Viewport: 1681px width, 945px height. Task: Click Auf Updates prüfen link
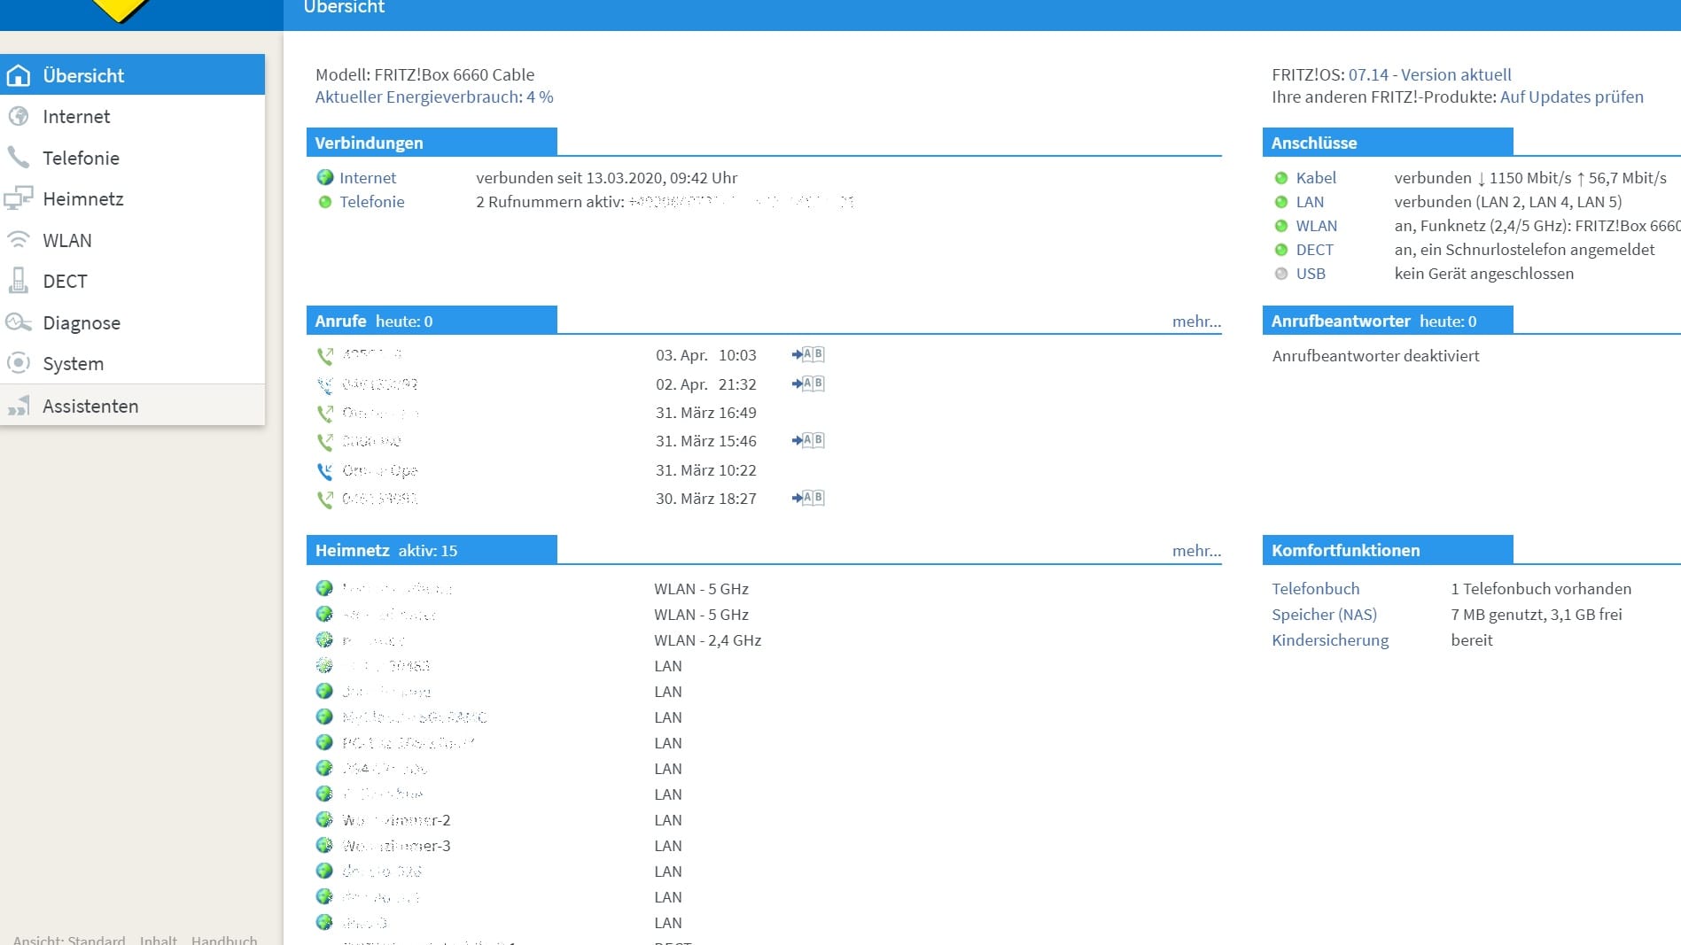1572,97
